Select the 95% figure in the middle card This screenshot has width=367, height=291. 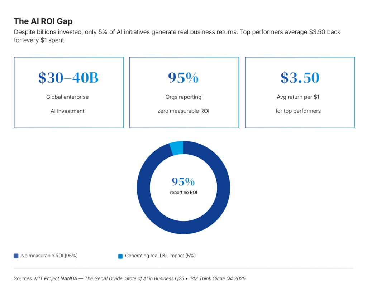183,78
